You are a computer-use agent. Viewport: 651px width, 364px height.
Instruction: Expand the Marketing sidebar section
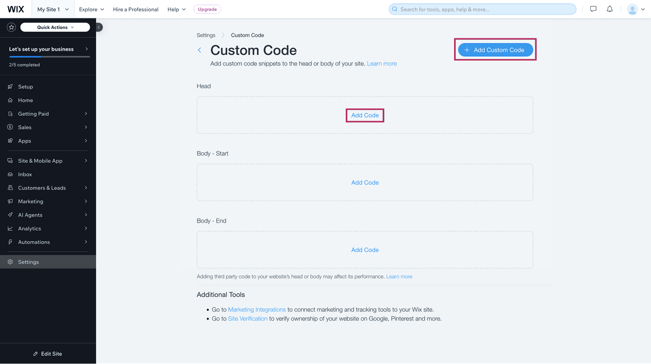[30, 201]
